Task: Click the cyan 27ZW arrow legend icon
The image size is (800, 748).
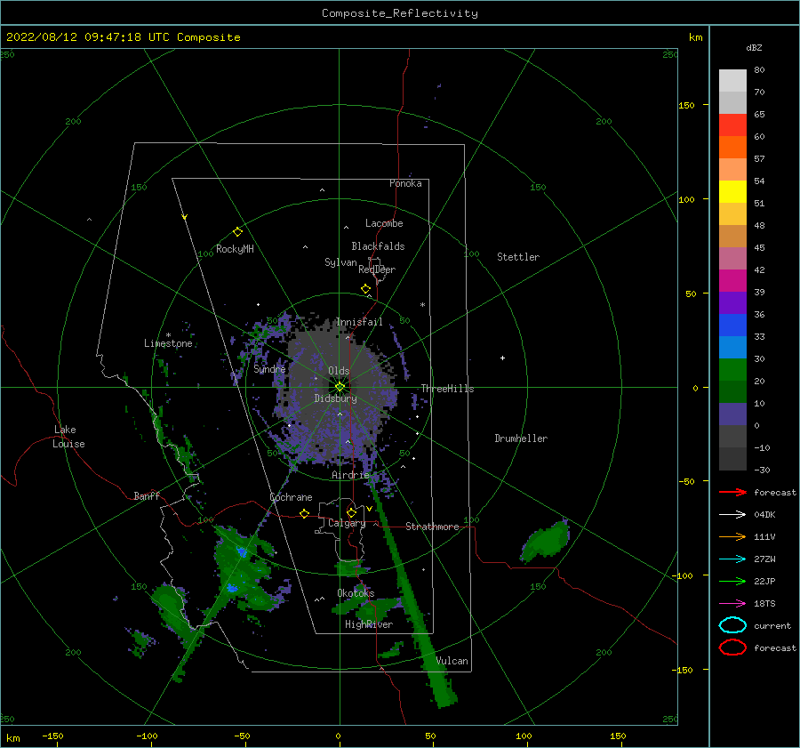Action: [x=732, y=559]
